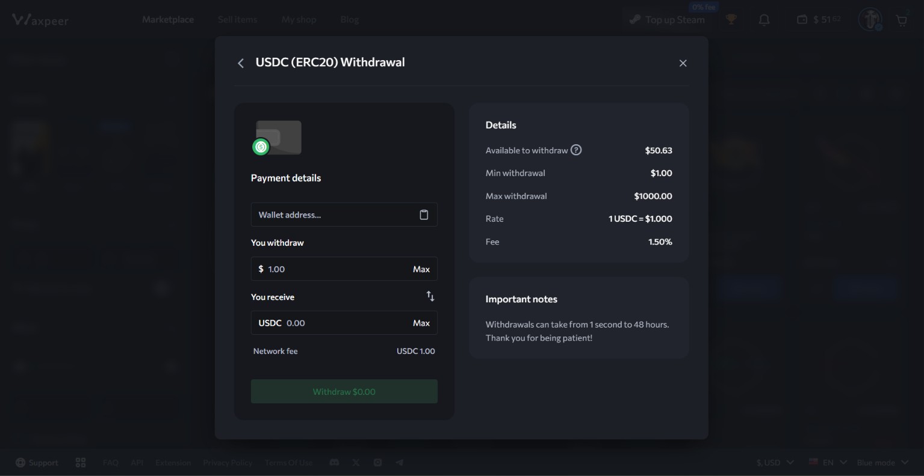The height and width of the screenshot is (476, 924).
Task: Set Max in the You withdraw field
Action: [421, 269]
